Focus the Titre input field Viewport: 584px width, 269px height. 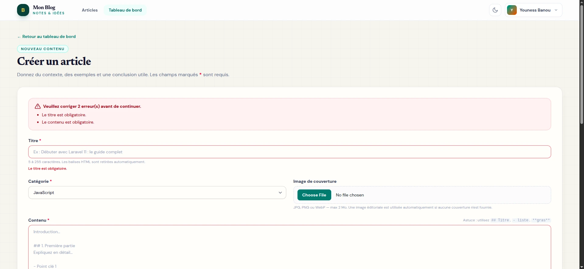pyautogui.click(x=290, y=152)
